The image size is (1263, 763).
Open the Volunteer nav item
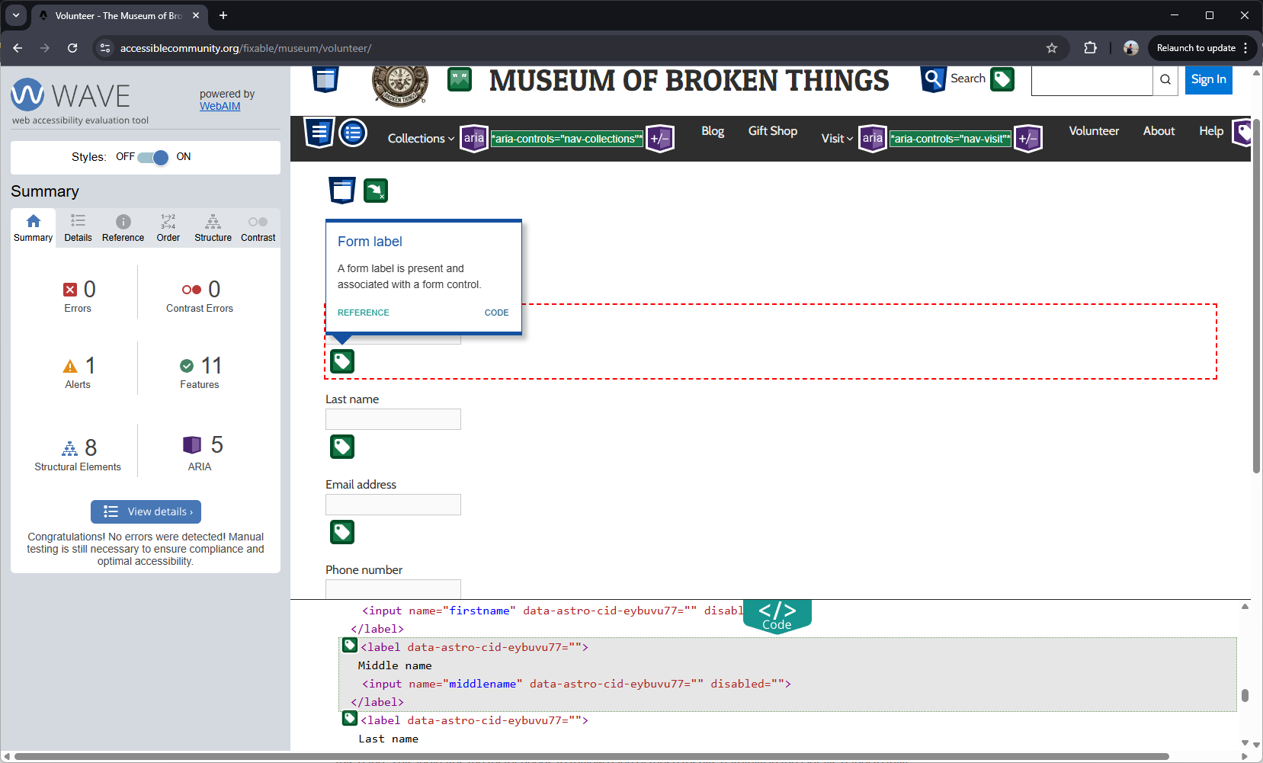(x=1094, y=131)
